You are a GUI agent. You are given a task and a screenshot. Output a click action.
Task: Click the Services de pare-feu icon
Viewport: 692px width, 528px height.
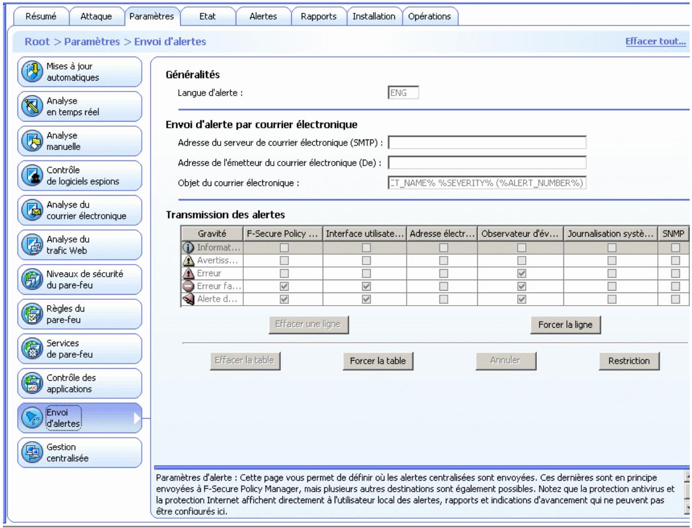coord(32,349)
